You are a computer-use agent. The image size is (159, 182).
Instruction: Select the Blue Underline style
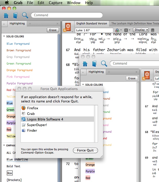click(17, 159)
